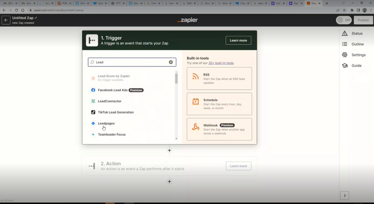The height and width of the screenshot is (204, 374).
Task: Select the Schedule built-in tool card
Action: point(219,104)
